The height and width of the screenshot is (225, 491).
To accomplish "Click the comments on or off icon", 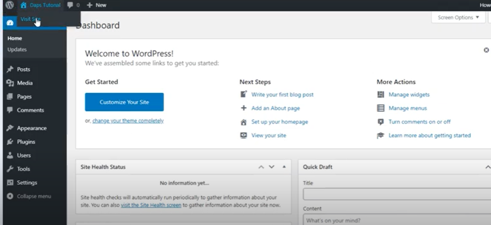I will [x=381, y=122].
